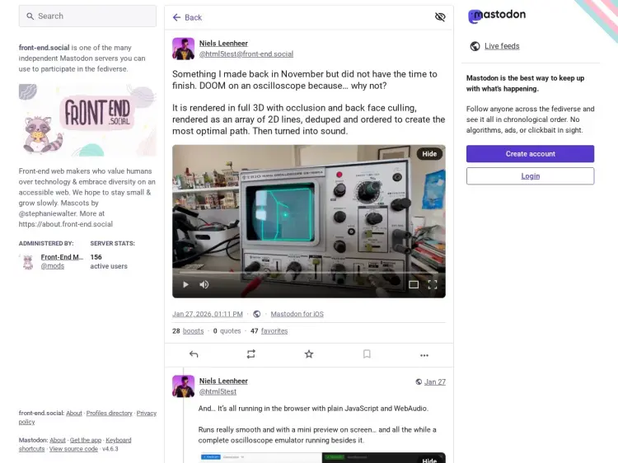Image resolution: width=618 pixels, height=463 pixels.
Task: Open @html5test@front-end.social handle
Action: (246, 54)
